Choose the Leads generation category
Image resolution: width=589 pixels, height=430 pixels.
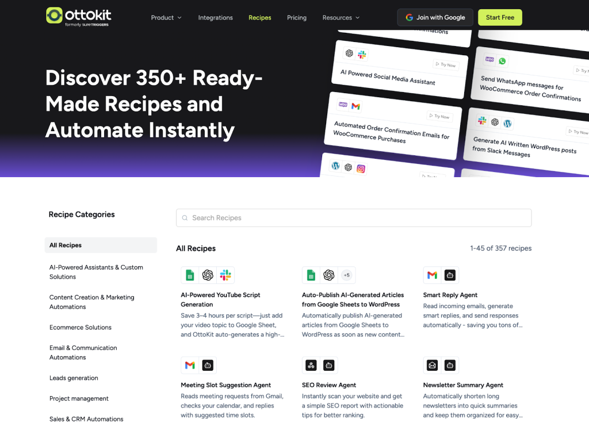[74, 378]
